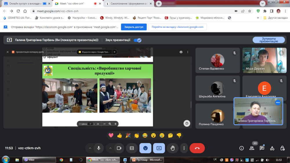Show participants list with the people icon
This screenshot has height=163, width=290.
click(x=252, y=148)
